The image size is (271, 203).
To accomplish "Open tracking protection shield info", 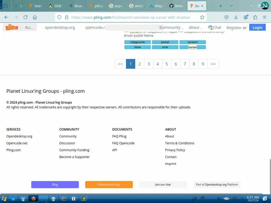I will (59, 17).
